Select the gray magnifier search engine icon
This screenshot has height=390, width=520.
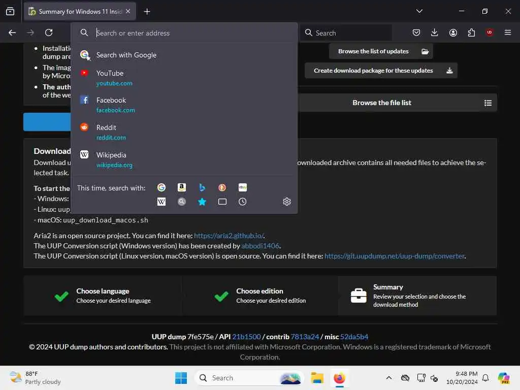[x=182, y=202]
